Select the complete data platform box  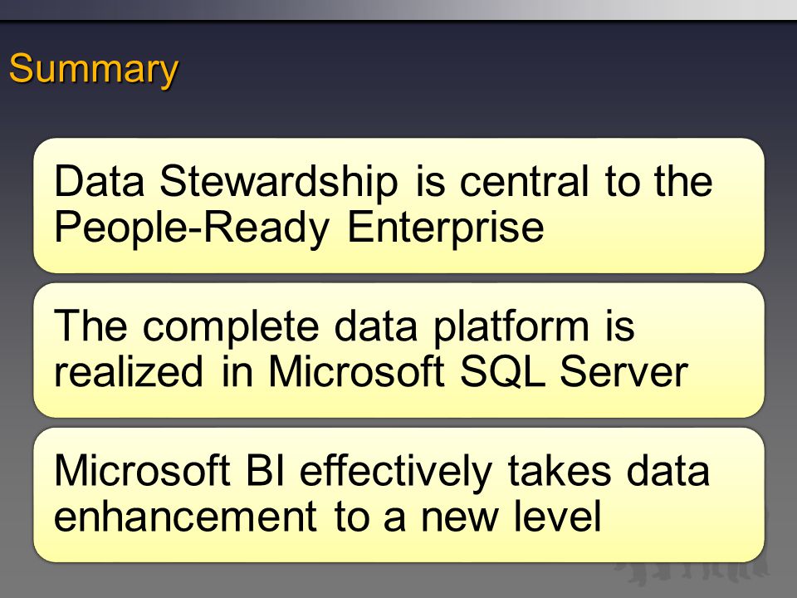click(398, 350)
